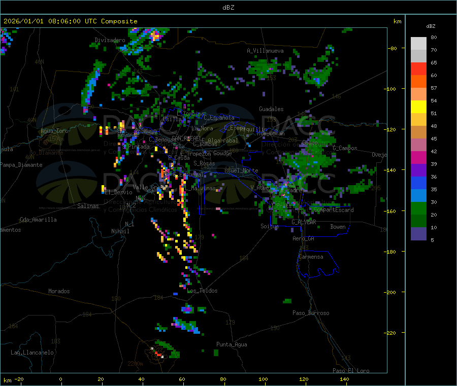Click the Lag_Llancanelo label

click(32, 352)
